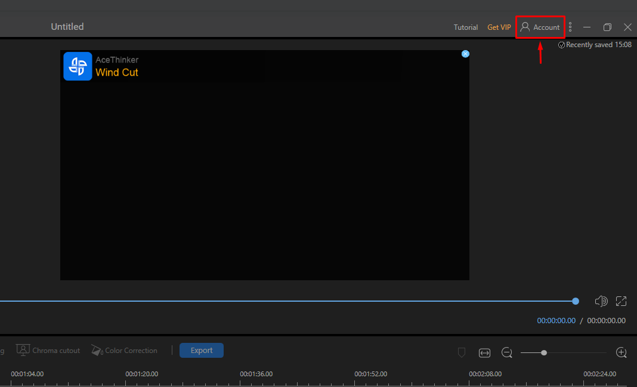The width and height of the screenshot is (637, 387).
Task: Click the timeline marker shield icon
Action: (462, 352)
